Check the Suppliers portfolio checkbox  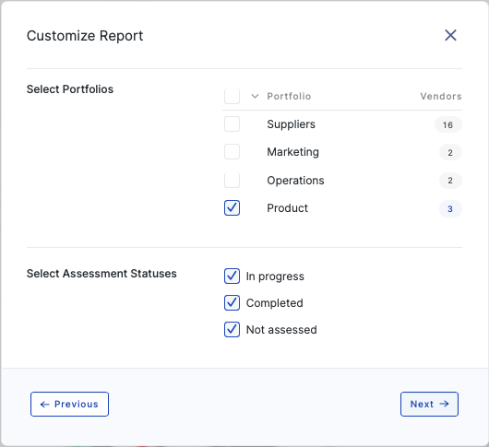(x=232, y=124)
